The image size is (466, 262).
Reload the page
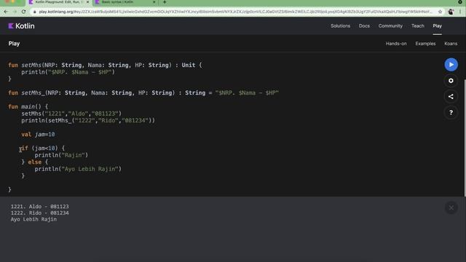[x=23, y=12]
